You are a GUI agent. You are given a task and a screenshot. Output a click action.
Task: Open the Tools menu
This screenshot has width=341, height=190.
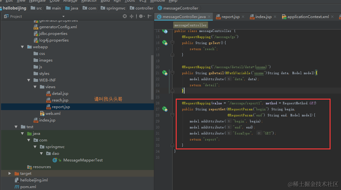click(x=129, y=1)
